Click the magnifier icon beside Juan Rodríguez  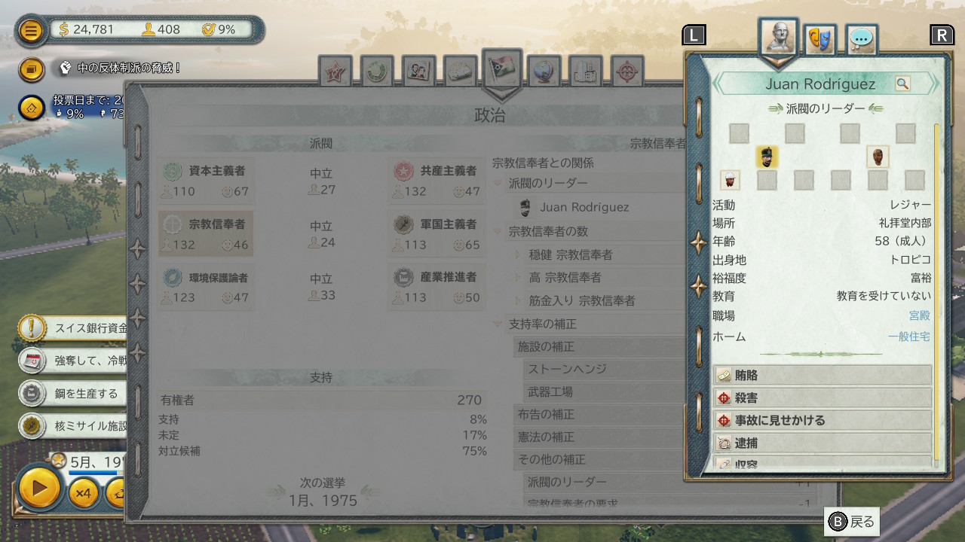tap(902, 84)
